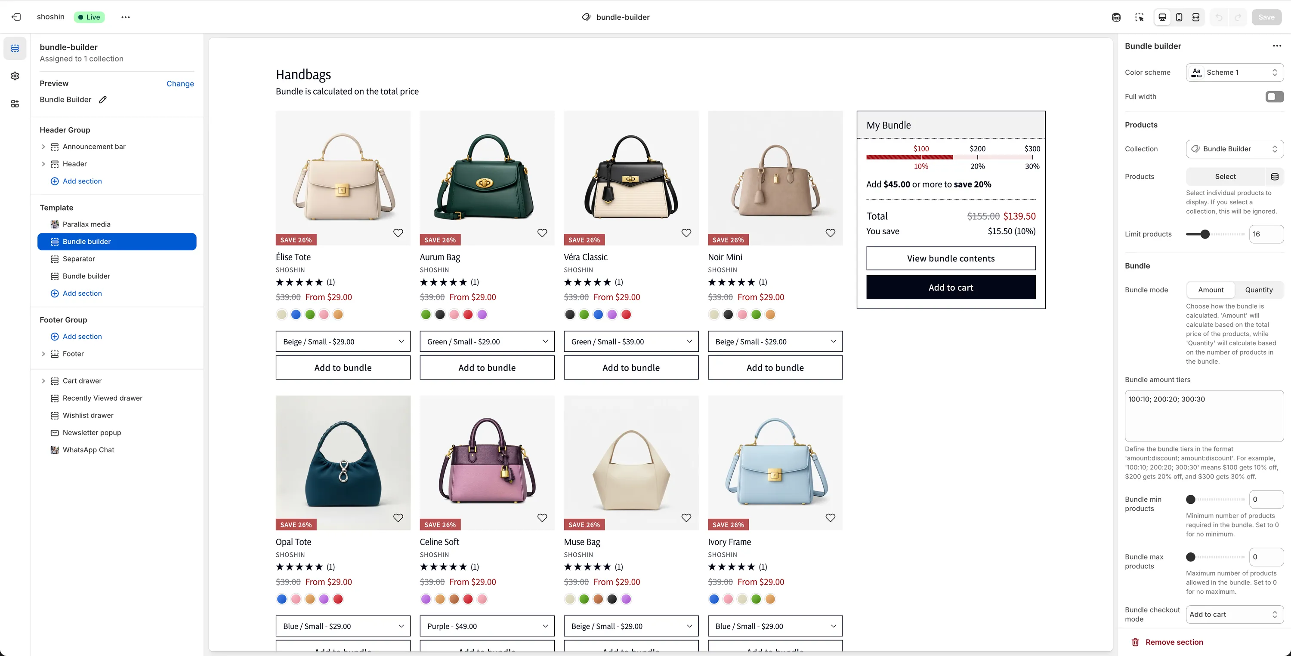Screen dimensions: 1291x656
Task: Click Change link next to Preview
Action: 180,84
